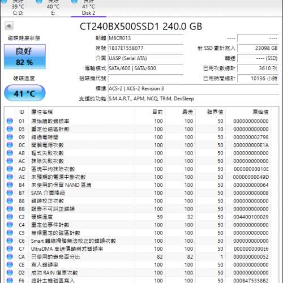Click the raw value 000000000E1A in row 0C
The height and width of the screenshot is (283, 283).
(251, 145)
